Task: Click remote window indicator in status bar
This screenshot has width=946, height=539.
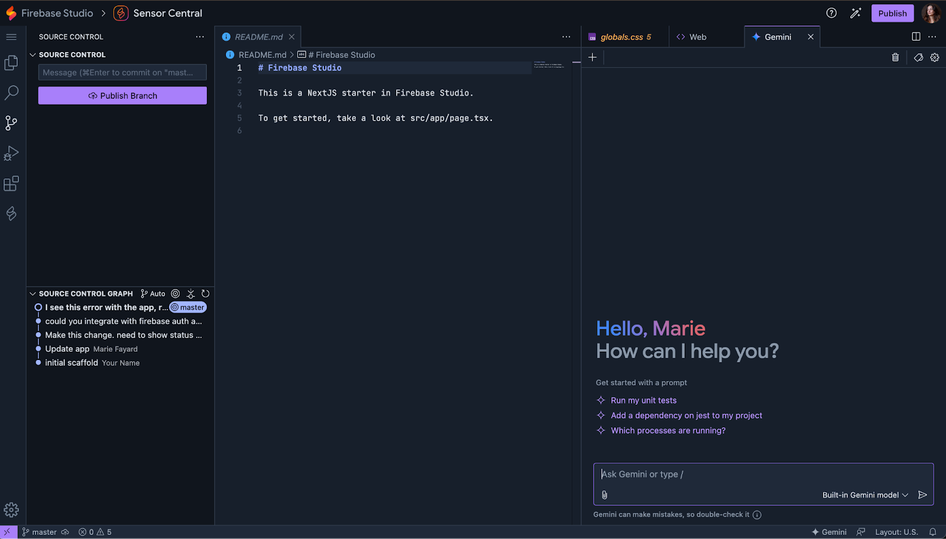Action: tap(8, 532)
